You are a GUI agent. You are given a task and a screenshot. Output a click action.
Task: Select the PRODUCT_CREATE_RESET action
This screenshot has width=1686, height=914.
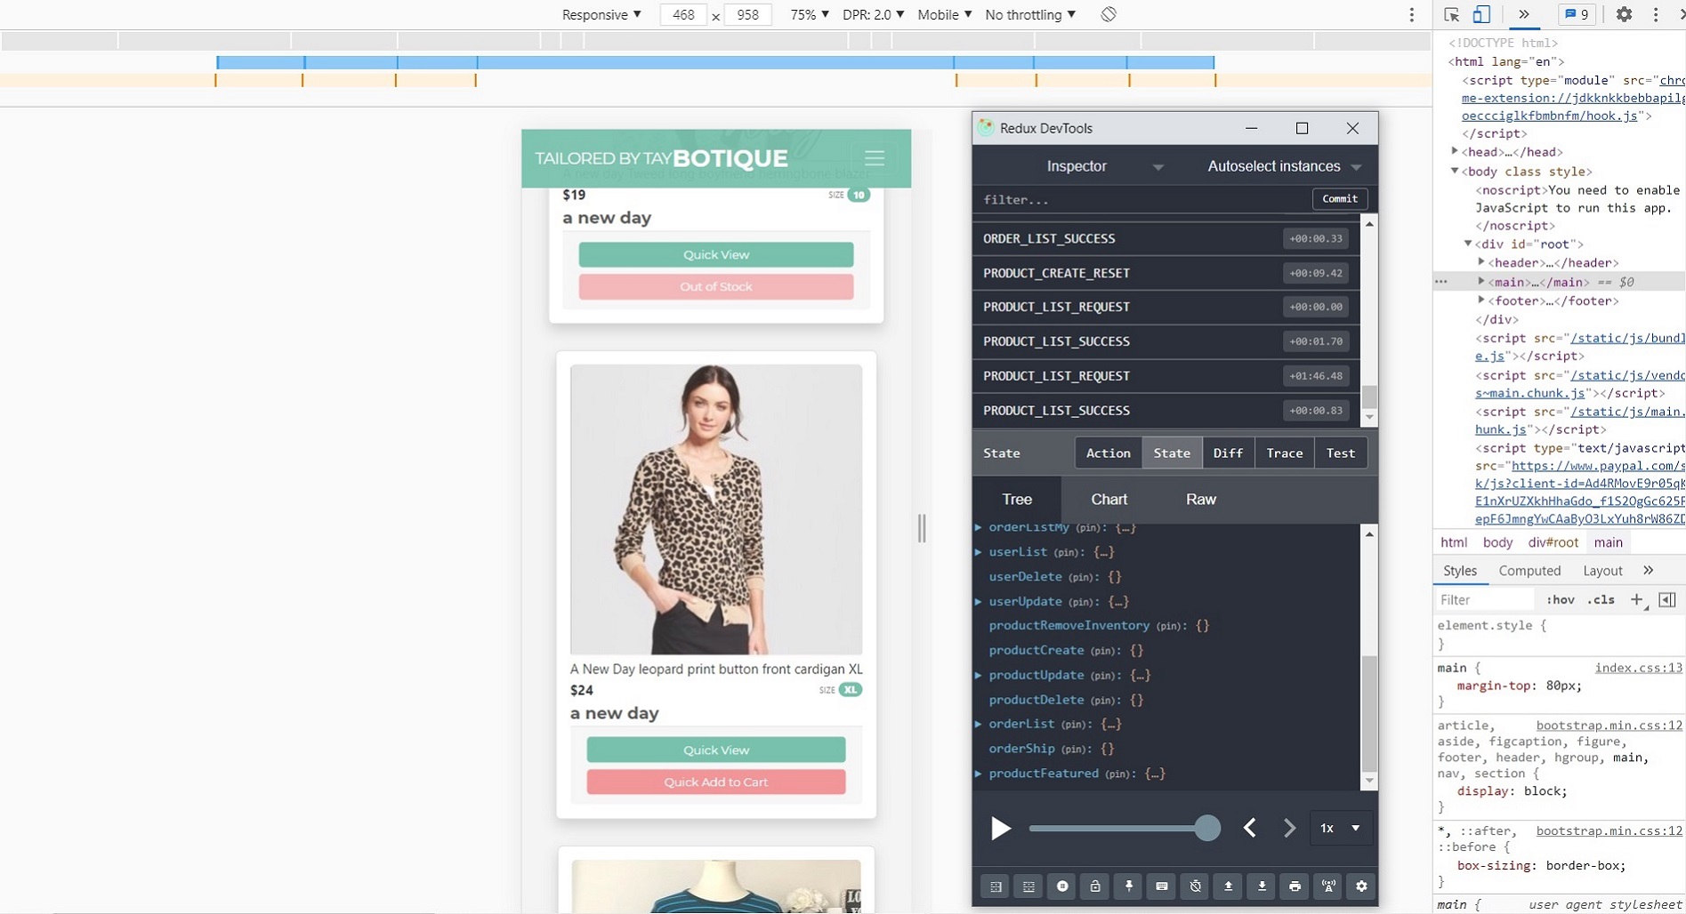1166,273
